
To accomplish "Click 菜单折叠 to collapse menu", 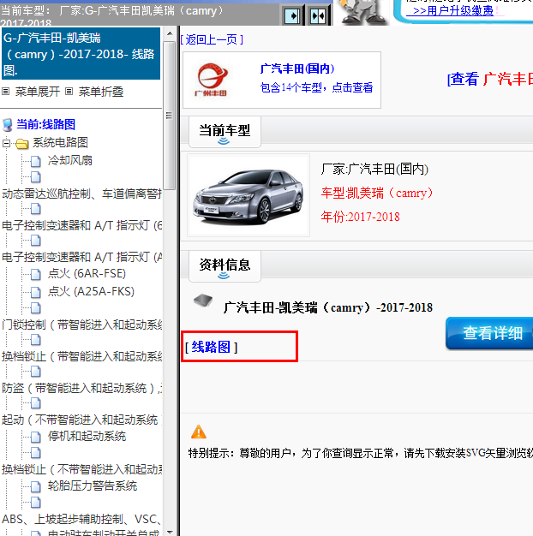I will pos(101,92).
